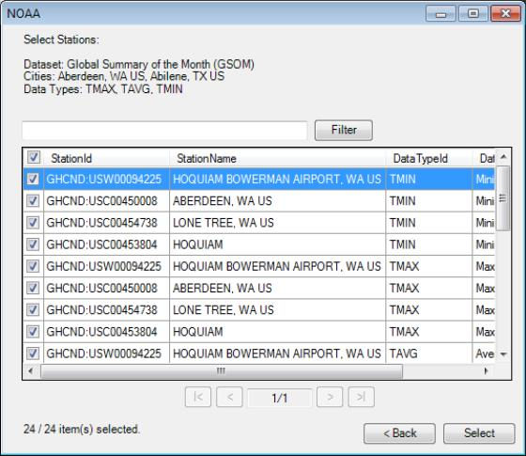Click vertical scrollbar up arrow
The width and height of the screenshot is (526, 456).
click(503, 157)
